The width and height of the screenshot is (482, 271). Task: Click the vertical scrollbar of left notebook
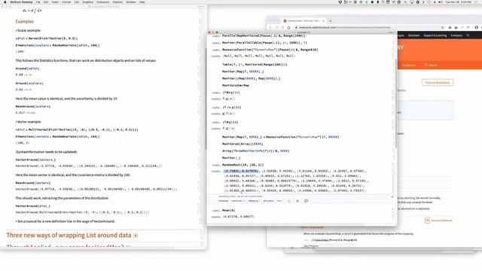[x=206, y=99]
